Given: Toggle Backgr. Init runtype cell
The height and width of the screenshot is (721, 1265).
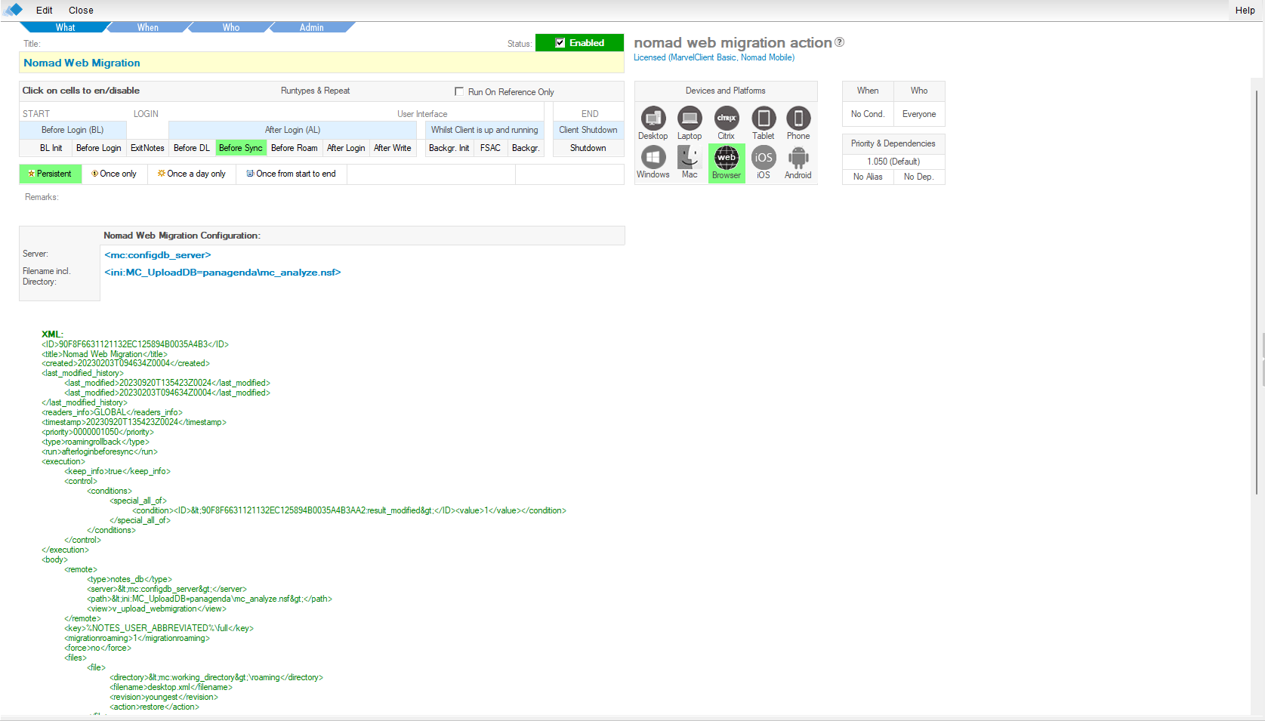Looking at the screenshot, I should pos(449,148).
